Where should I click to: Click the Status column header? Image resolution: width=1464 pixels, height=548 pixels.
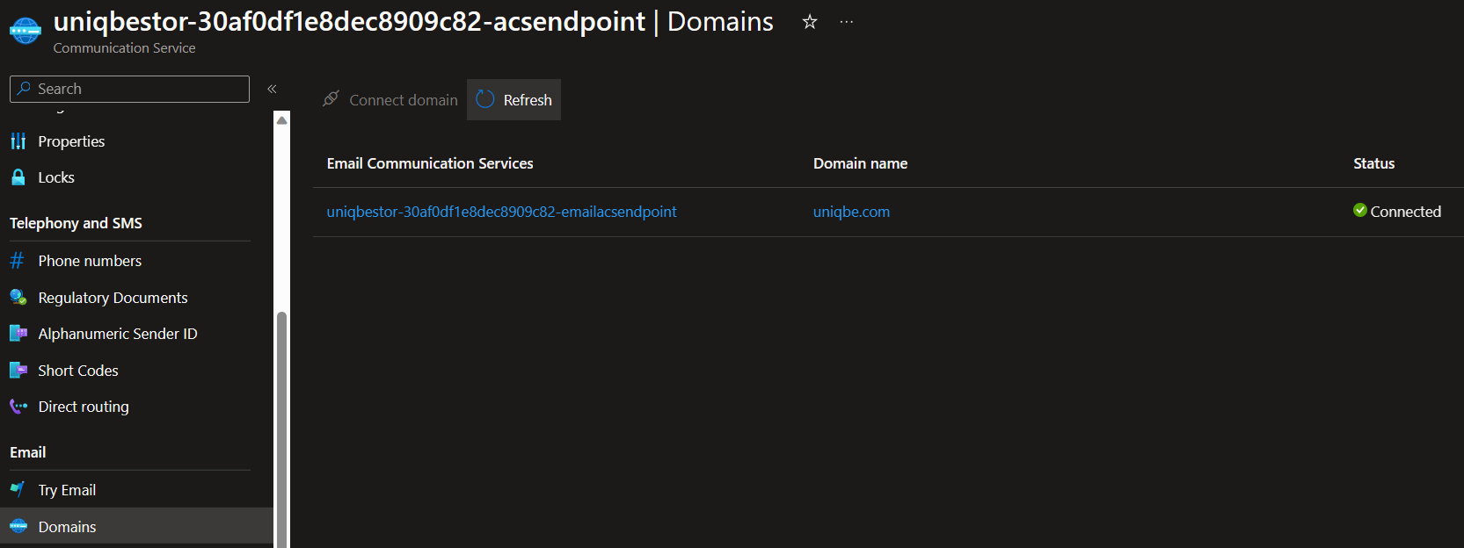tap(1373, 163)
